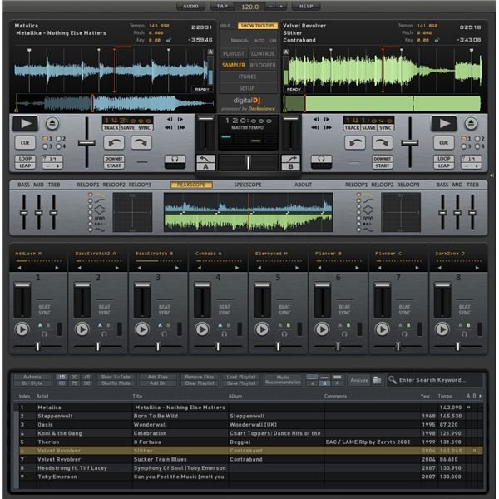499x499 pixels.
Task: Increase the left deck loop length with plus
Action: pyautogui.click(x=58, y=166)
